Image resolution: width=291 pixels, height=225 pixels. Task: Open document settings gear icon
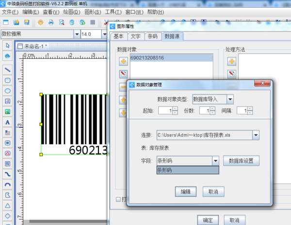point(41,22)
